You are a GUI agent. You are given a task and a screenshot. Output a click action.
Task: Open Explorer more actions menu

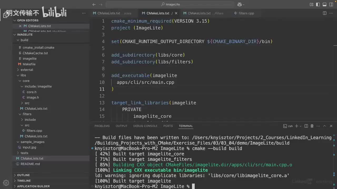[x=84, y=13]
